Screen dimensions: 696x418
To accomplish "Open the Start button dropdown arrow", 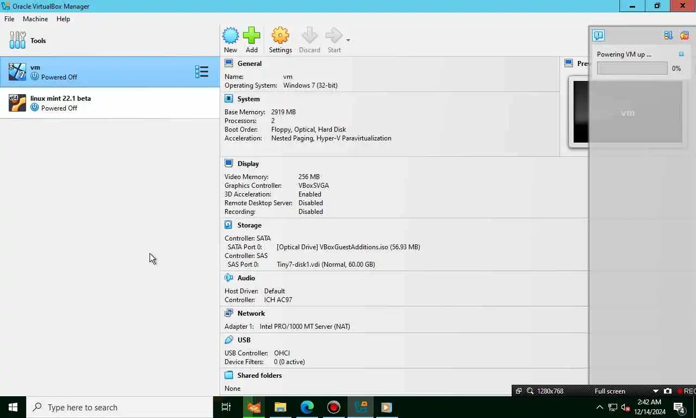I will [x=348, y=40].
